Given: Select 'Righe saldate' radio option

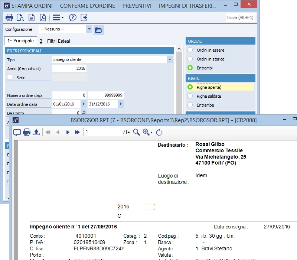Looking at the screenshot, I should [x=190, y=96].
